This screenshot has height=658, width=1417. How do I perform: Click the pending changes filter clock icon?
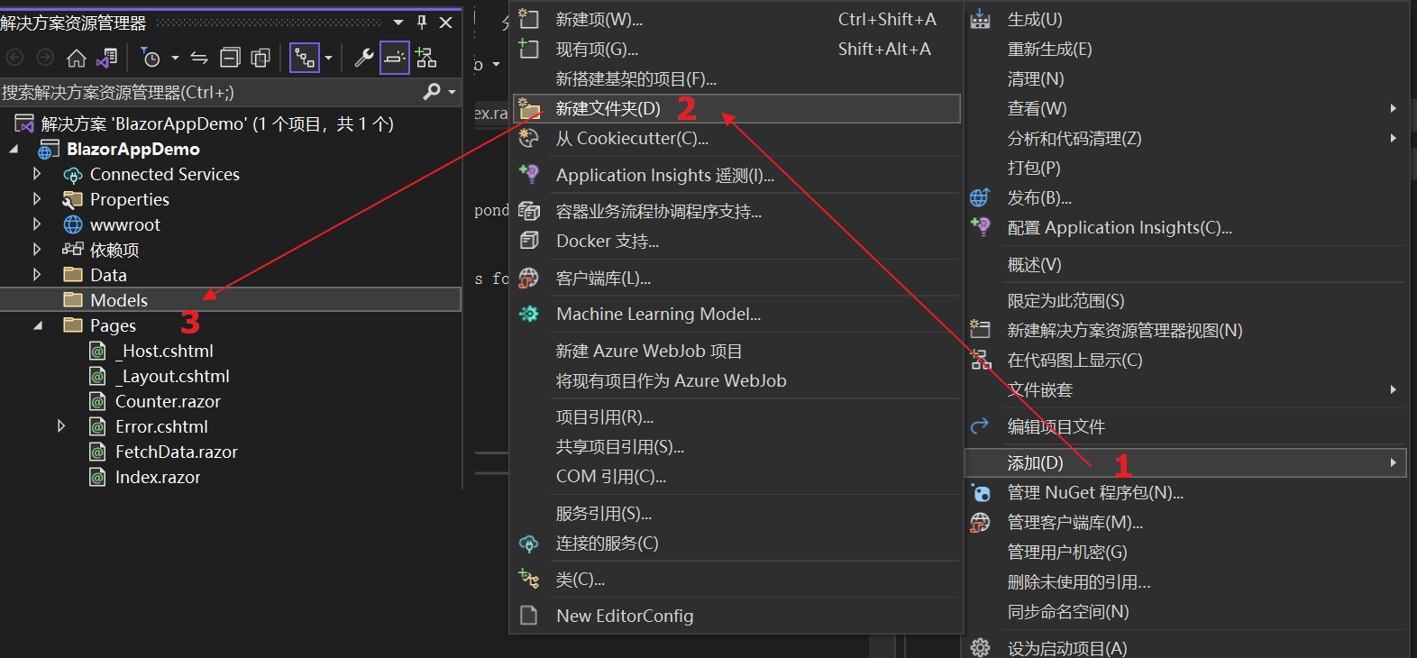(151, 59)
